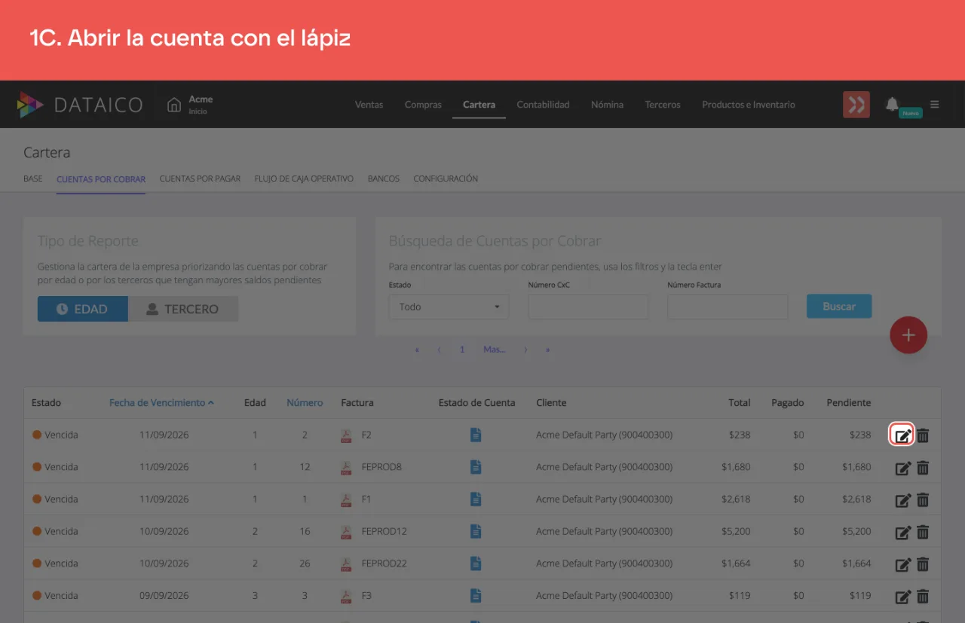This screenshot has height=623, width=965.
Task: Open account statement document for F2
Action: [x=476, y=435]
